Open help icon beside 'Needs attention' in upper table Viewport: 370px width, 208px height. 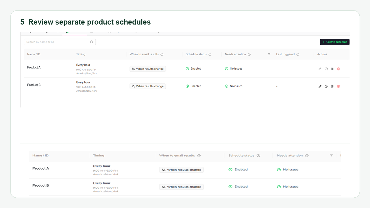(x=249, y=54)
